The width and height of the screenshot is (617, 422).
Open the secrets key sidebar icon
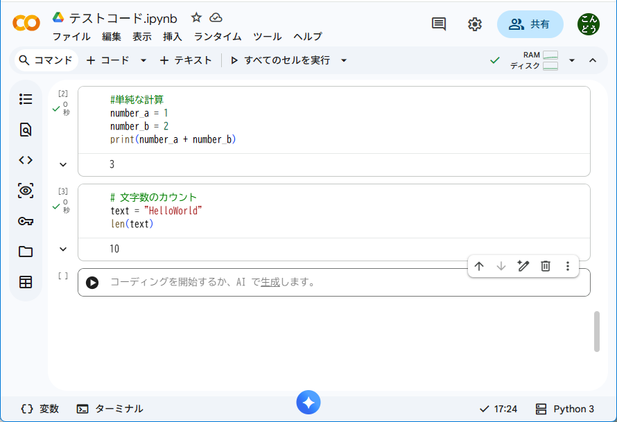26,221
